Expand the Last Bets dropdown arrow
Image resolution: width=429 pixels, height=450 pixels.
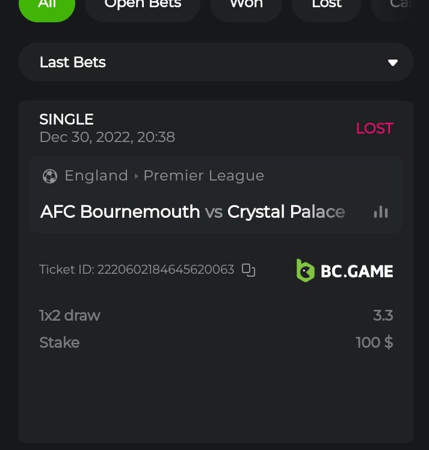click(393, 63)
